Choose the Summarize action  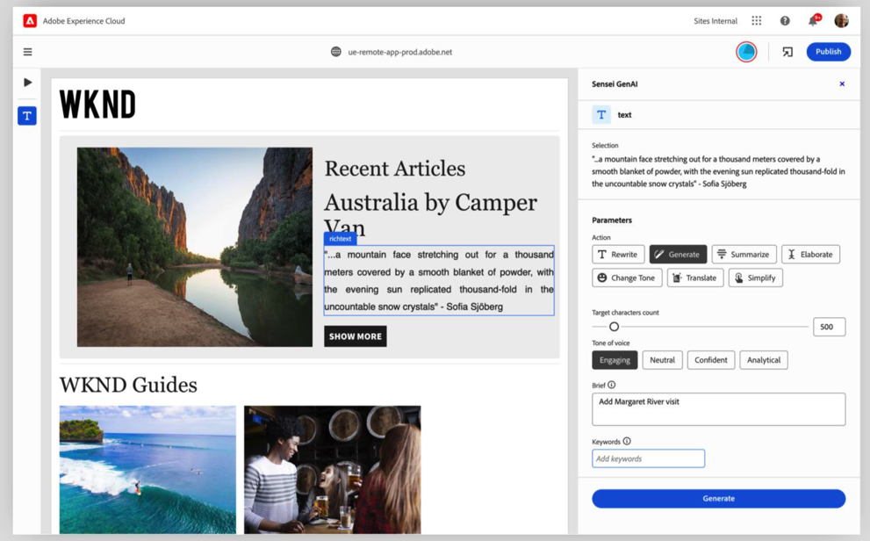[744, 255]
